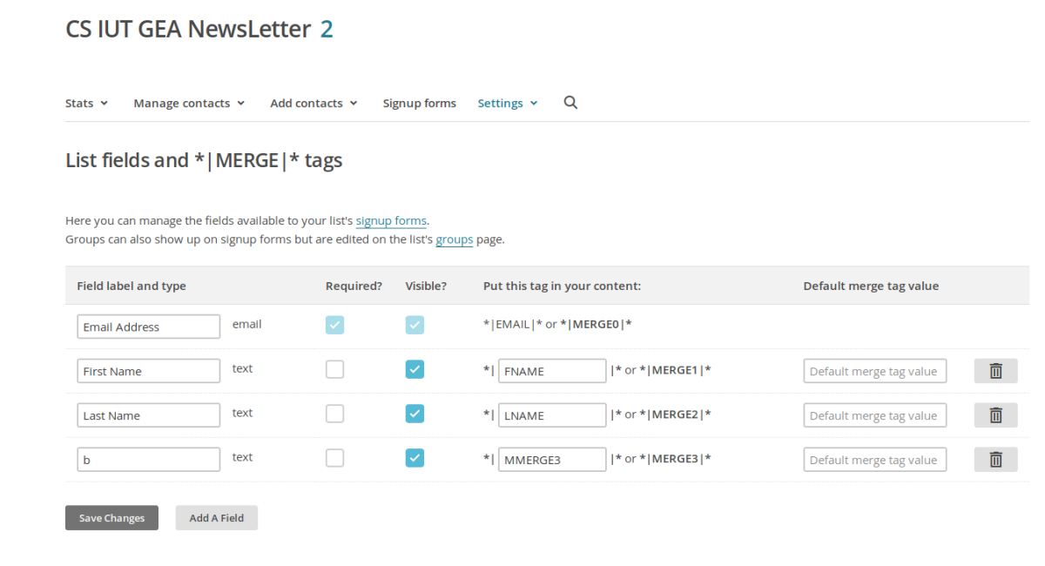Screen dimensions: 1045x566
Task: Click trash icon for field b
Action: point(995,460)
